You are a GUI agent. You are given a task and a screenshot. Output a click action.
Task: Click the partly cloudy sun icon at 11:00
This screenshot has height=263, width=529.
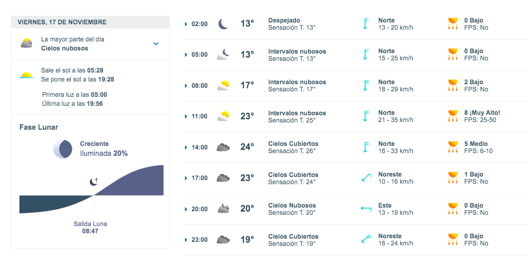click(x=223, y=117)
